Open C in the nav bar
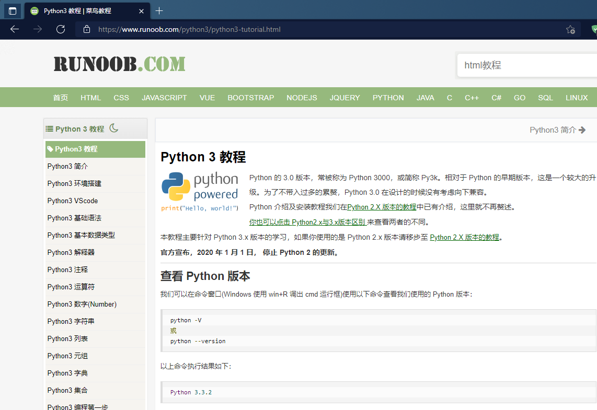 point(449,98)
